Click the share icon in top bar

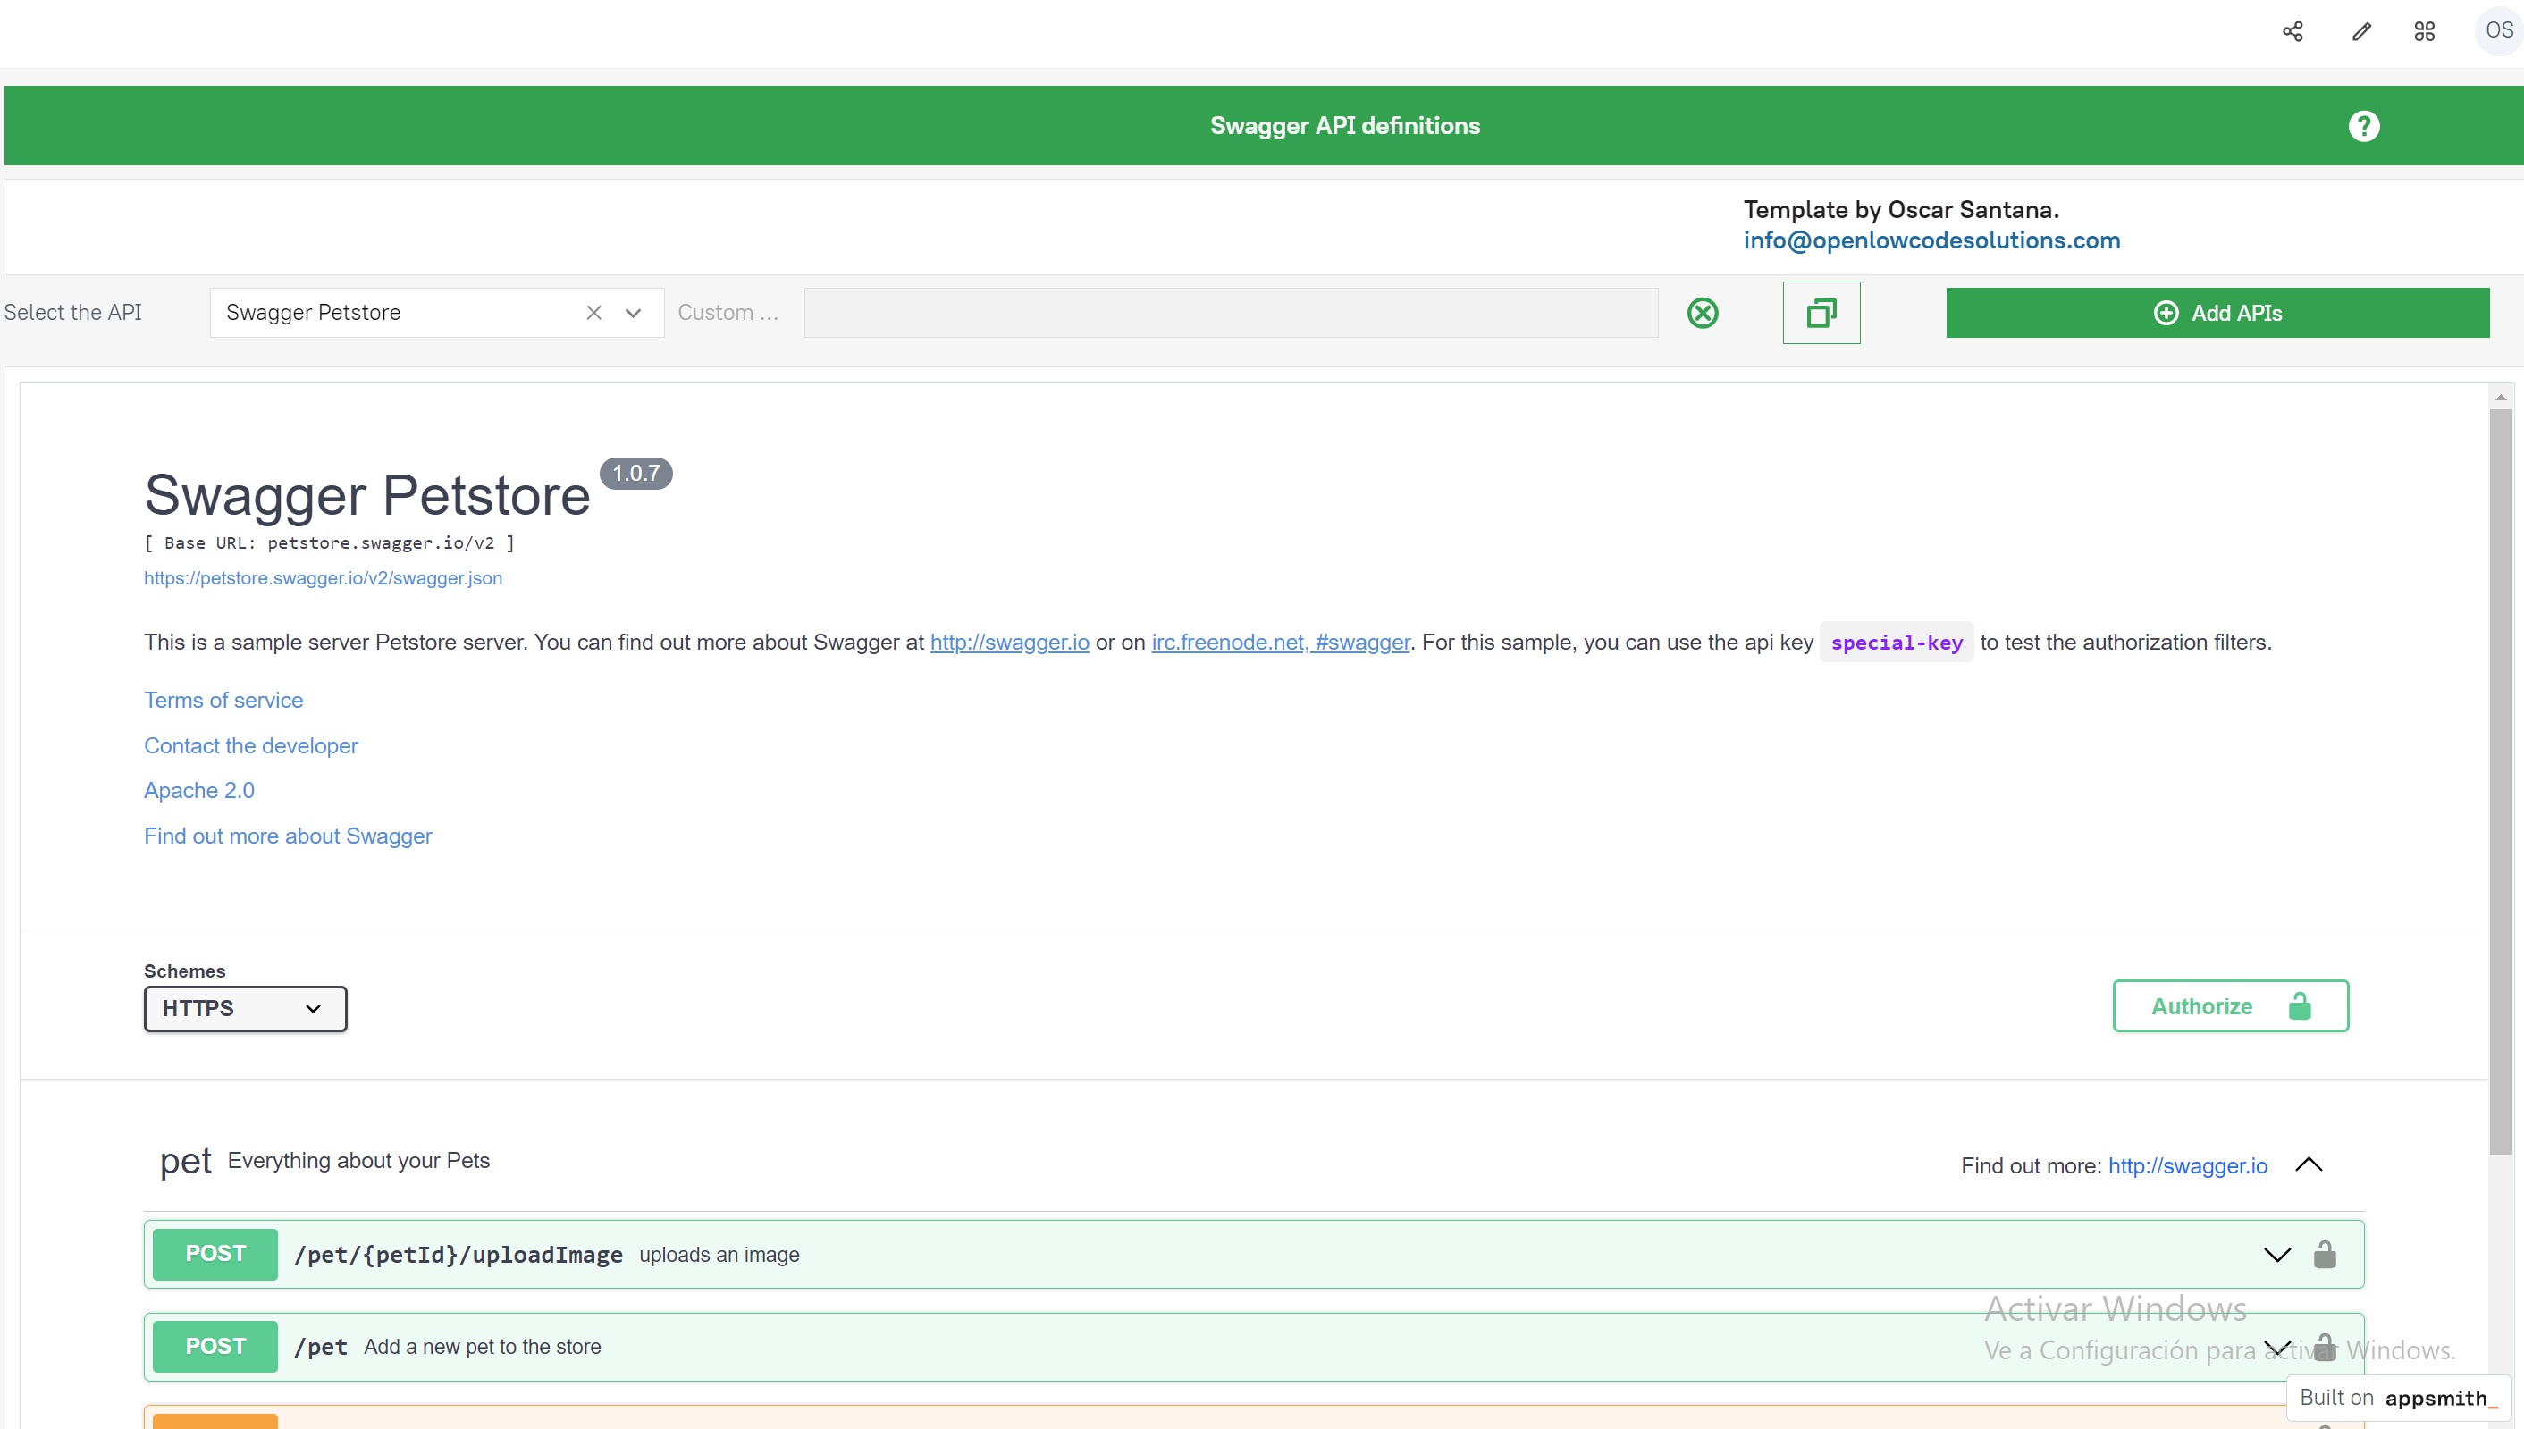(2293, 31)
